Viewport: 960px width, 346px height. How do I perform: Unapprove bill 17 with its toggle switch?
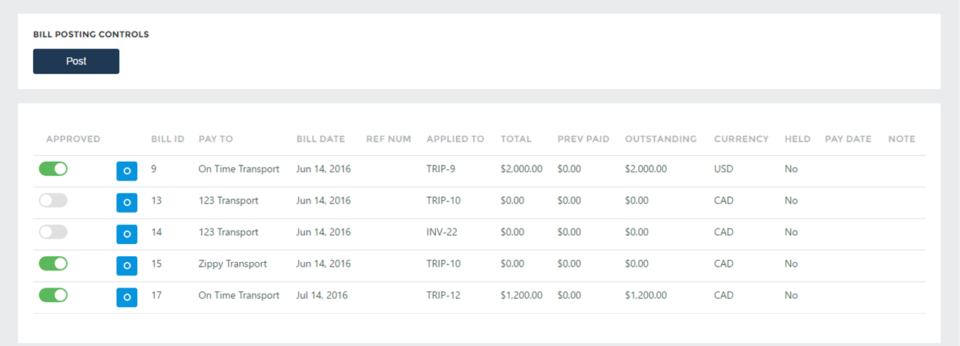pos(53,295)
